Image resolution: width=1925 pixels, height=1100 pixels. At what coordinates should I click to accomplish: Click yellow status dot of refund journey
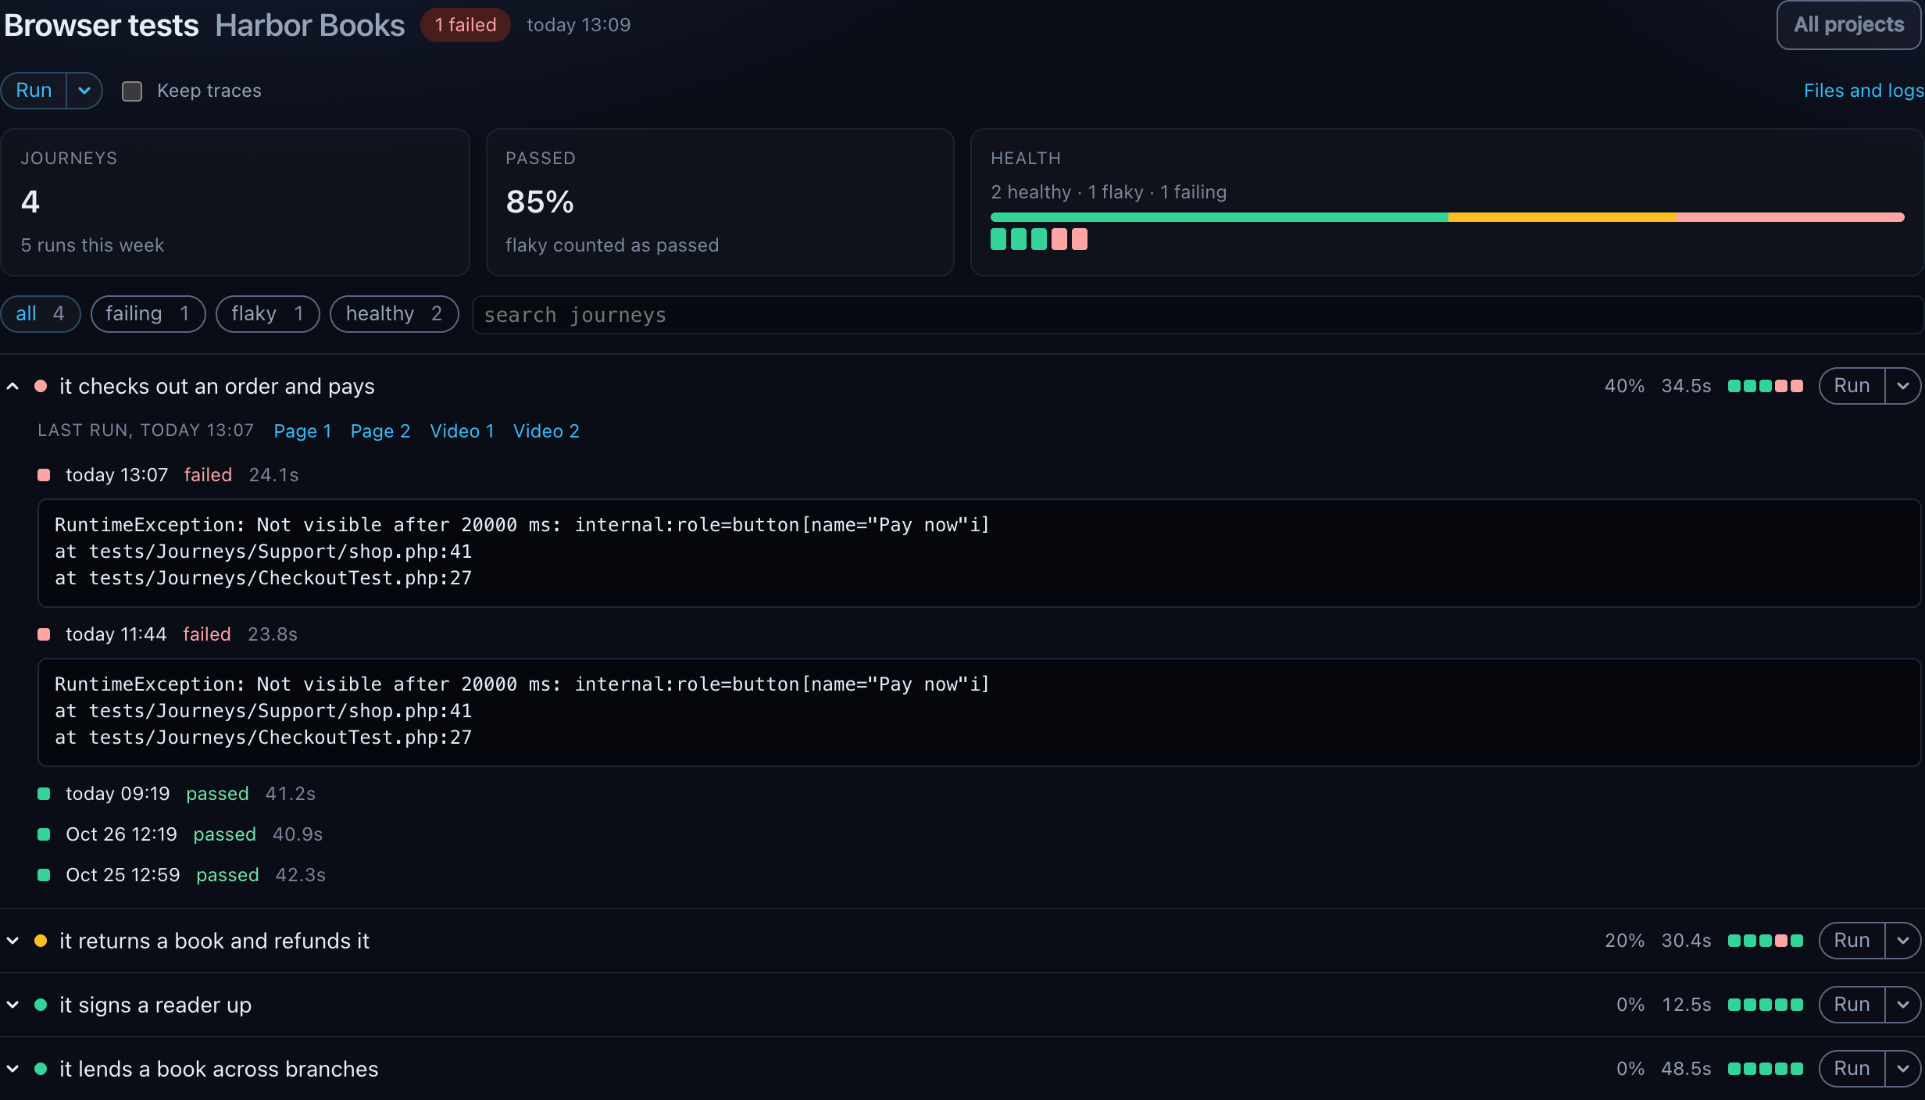pos(41,941)
